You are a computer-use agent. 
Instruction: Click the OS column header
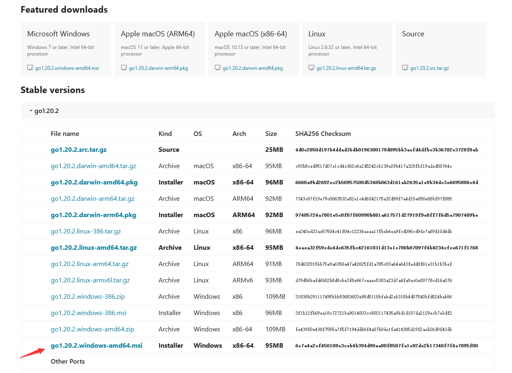tap(198, 134)
